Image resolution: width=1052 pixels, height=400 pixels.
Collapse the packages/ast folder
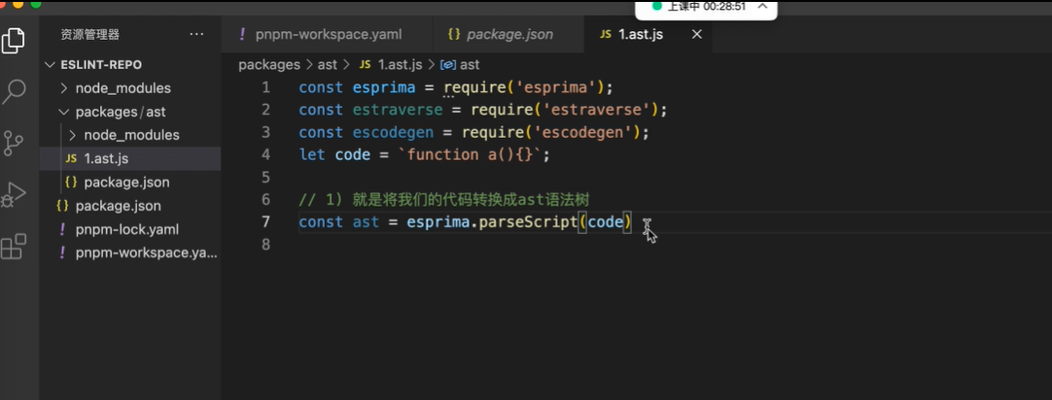pyautogui.click(x=64, y=112)
